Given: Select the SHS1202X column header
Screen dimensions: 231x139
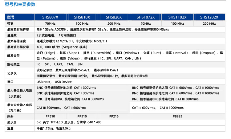Looking at the screenshot, I should (x=209, y=17).
